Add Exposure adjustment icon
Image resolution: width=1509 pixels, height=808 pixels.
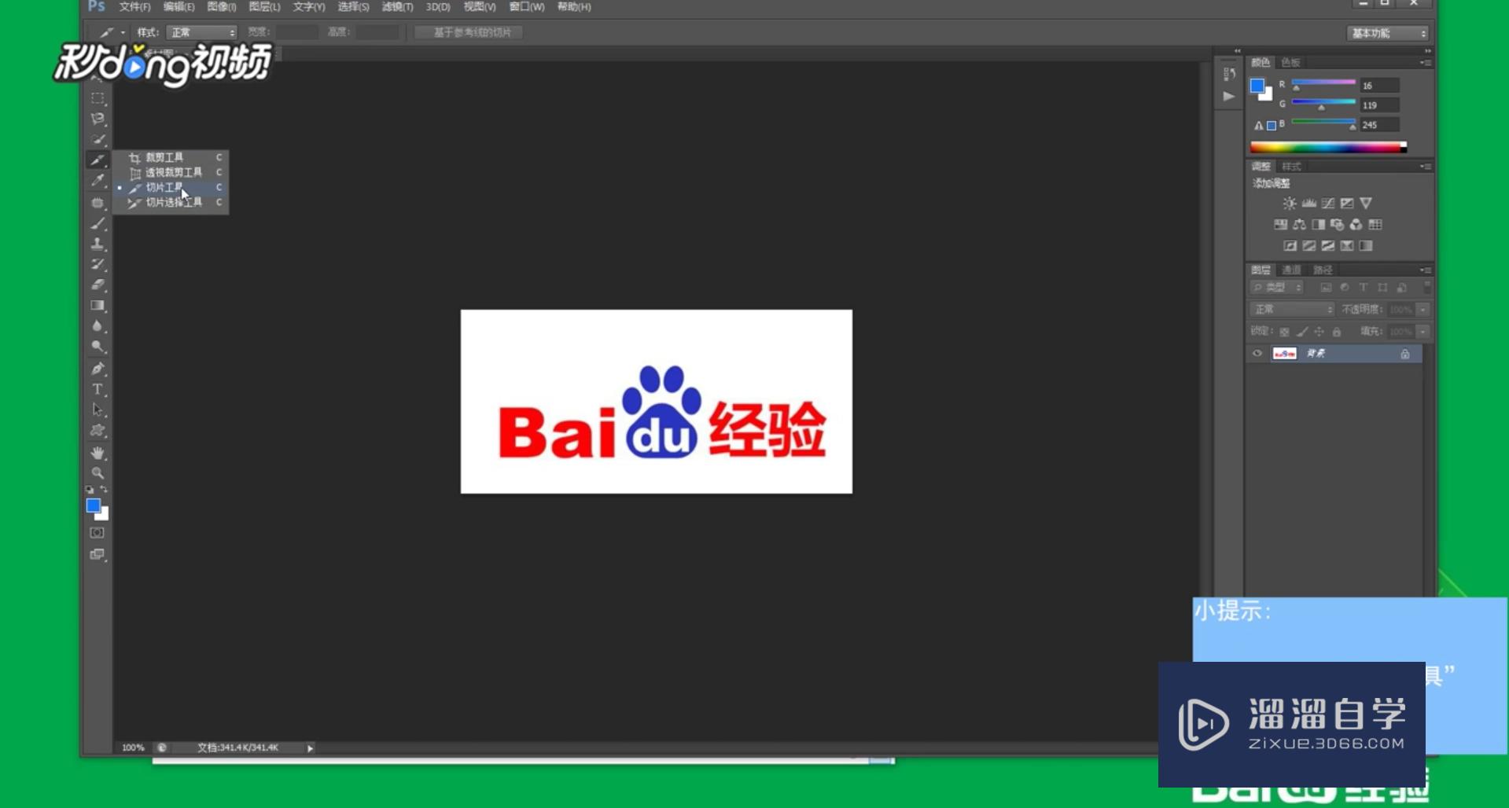(1347, 204)
